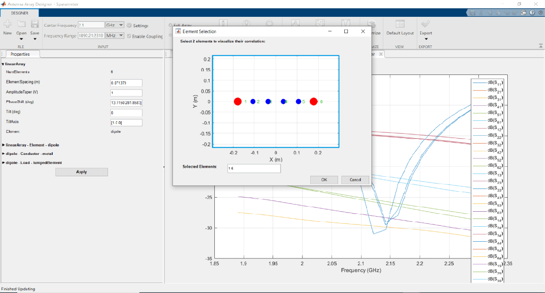
Task: Switch to the DESIGNER ribbon tab
Action: pos(19,13)
